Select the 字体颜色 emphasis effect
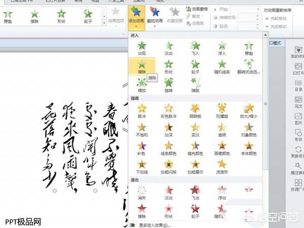The image size is (304, 228). (x=249, y=148)
